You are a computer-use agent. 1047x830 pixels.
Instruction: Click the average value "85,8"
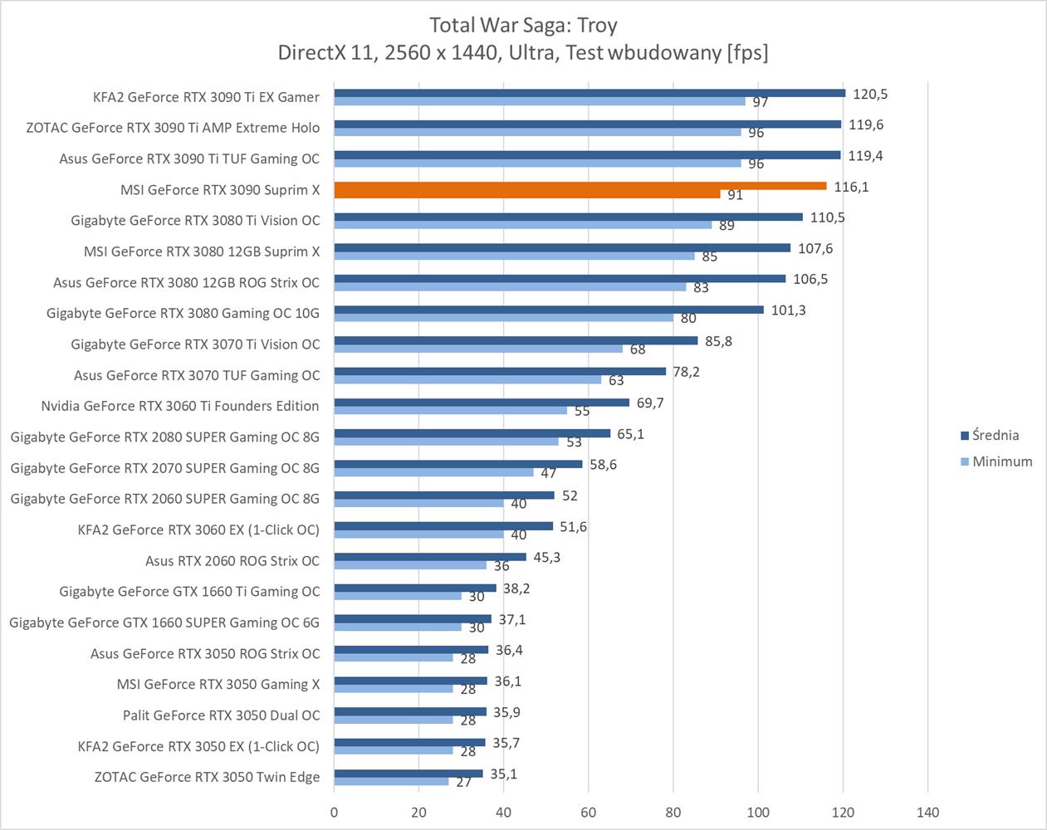[x=718, y=341]
